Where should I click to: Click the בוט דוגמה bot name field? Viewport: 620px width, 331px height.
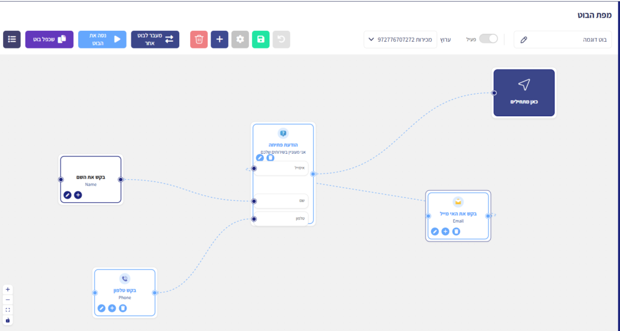pos(562,39)
